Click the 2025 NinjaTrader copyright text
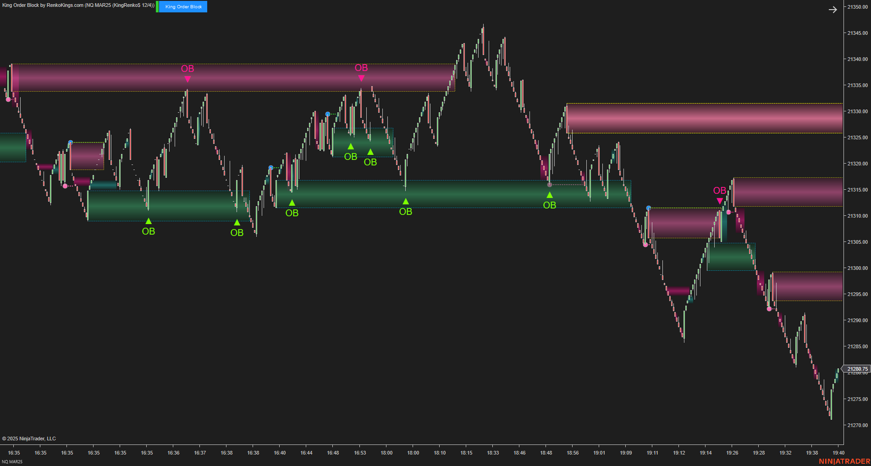871x466 pixels. point(28,439)
